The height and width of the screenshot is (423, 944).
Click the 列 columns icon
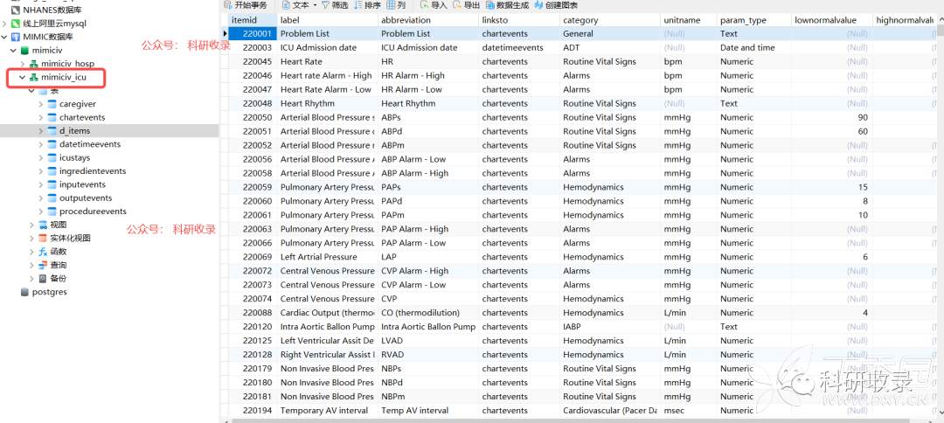(390, 5)
